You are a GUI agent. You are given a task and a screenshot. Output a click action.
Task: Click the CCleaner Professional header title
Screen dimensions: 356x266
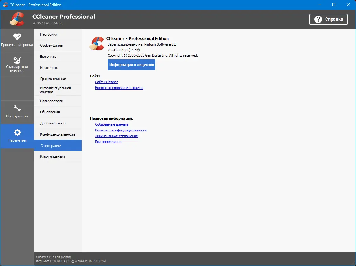coord(63,17)
